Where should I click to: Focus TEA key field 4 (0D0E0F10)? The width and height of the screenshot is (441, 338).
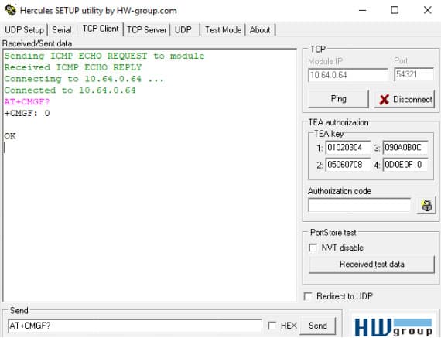[x=405, y=164]
